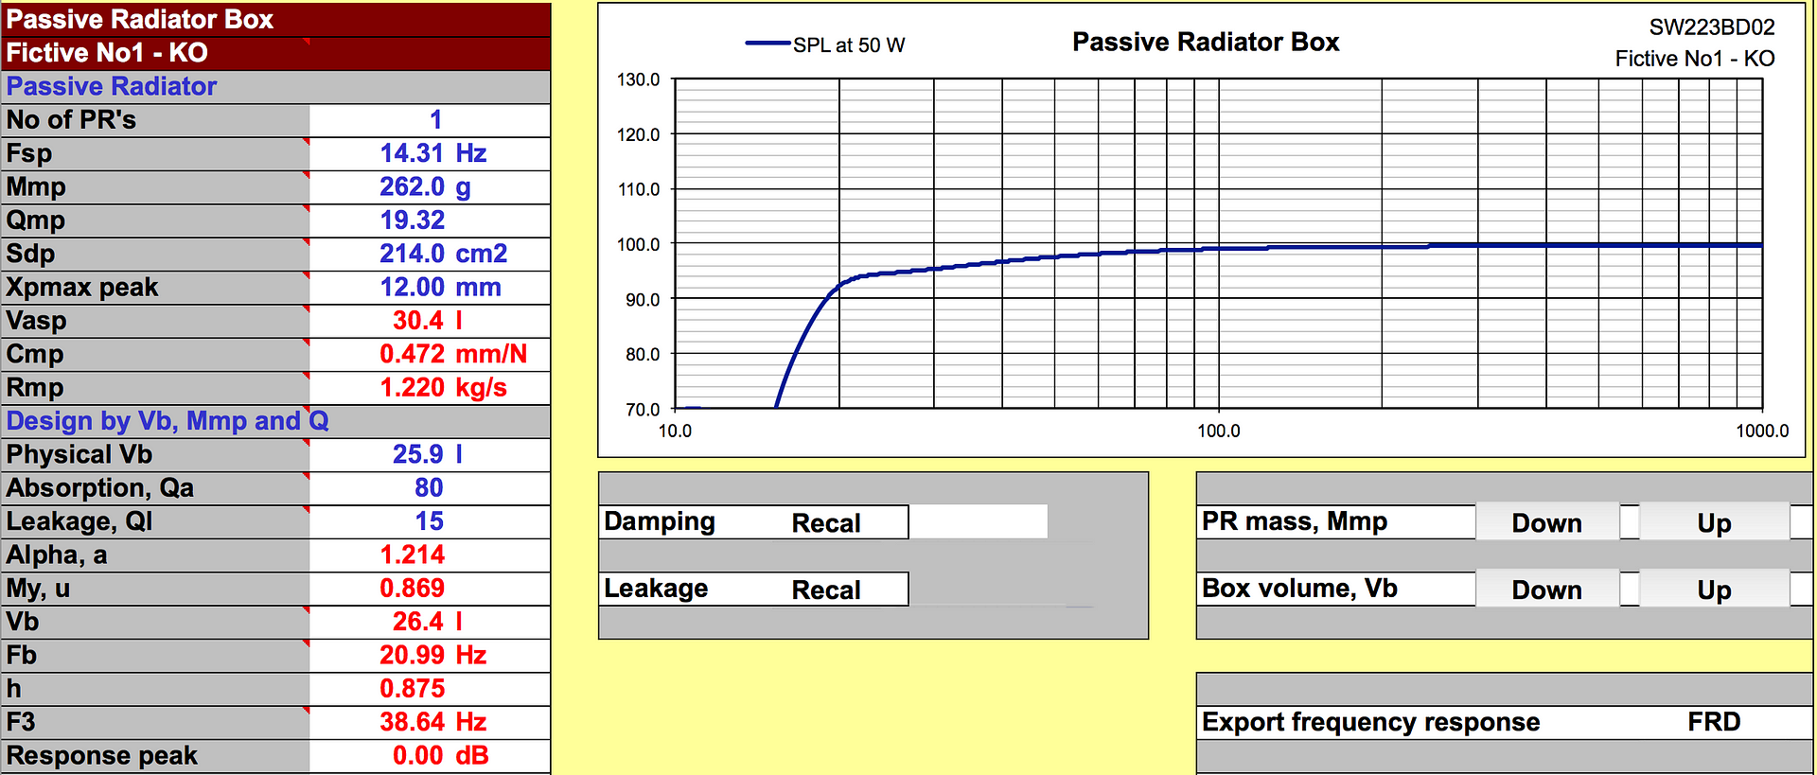Image resolution: width=1817 pixels, height=775 pixels.
Task: Lower Box volume Vb with Down
Action: pyautogui.click(x=1546, y=590)
